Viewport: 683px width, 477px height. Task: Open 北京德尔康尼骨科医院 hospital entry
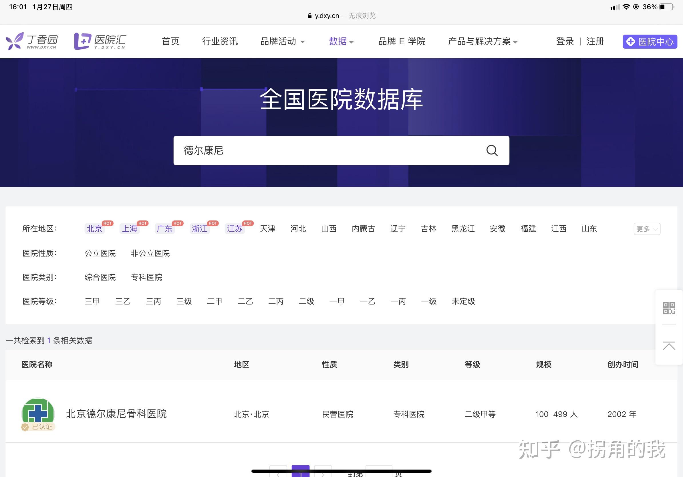point(116,414)
